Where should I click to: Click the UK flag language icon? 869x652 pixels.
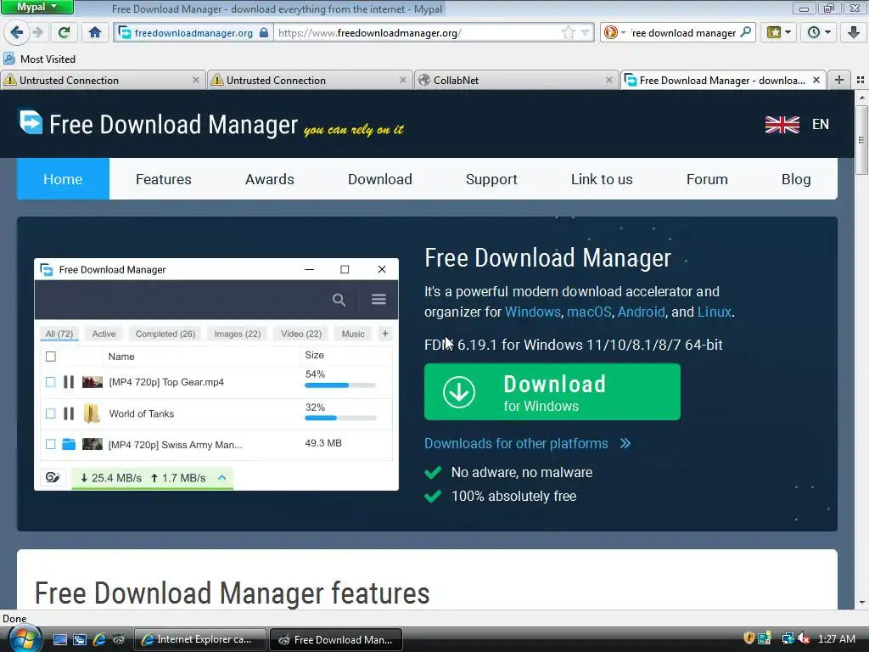pos(782,124)
